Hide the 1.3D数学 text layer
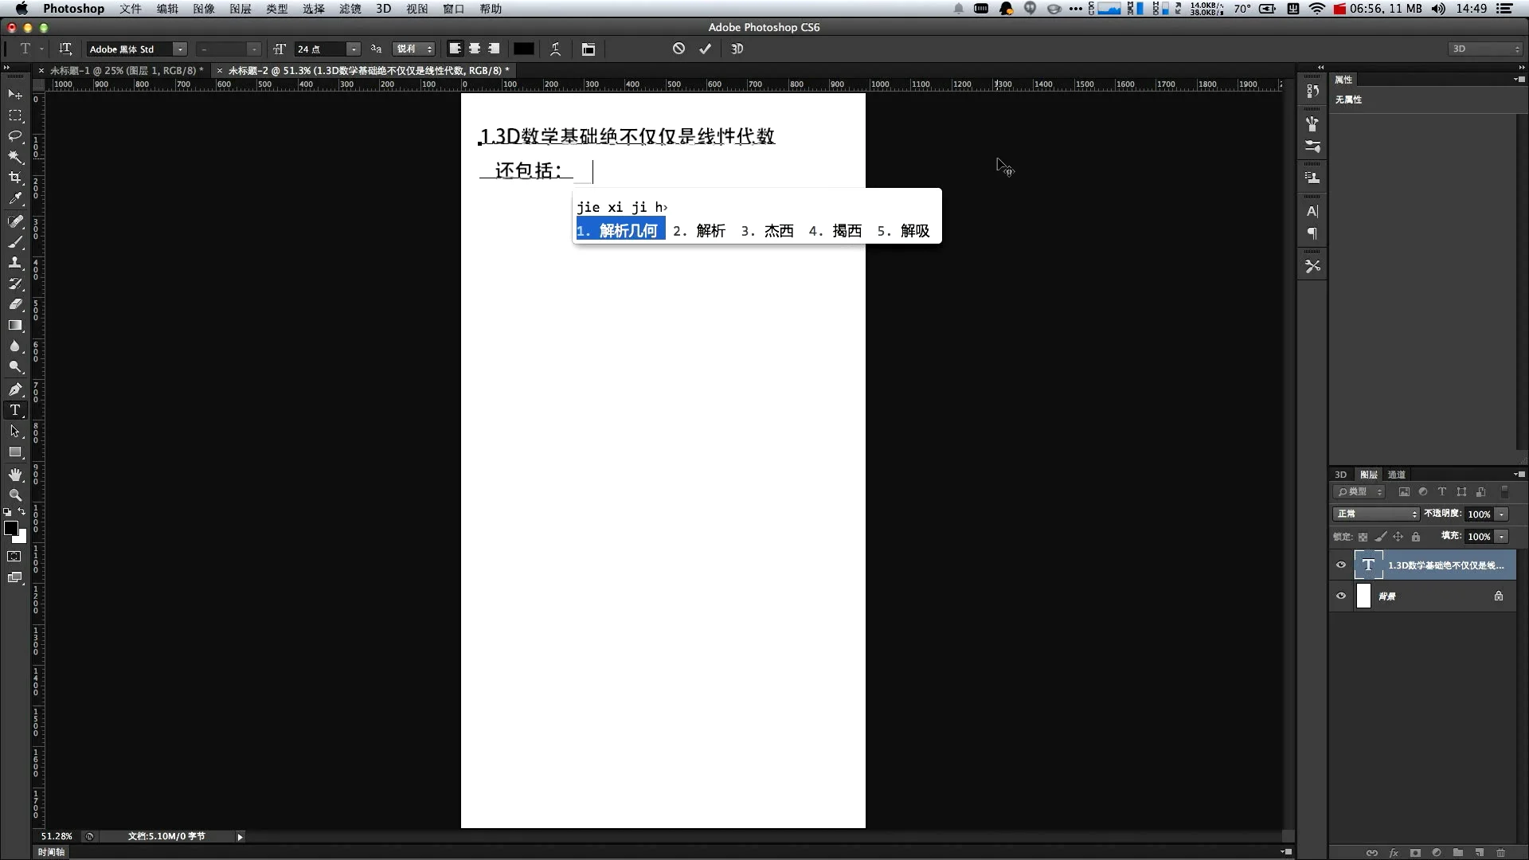1529x860 pixels. coord(1341,565)
